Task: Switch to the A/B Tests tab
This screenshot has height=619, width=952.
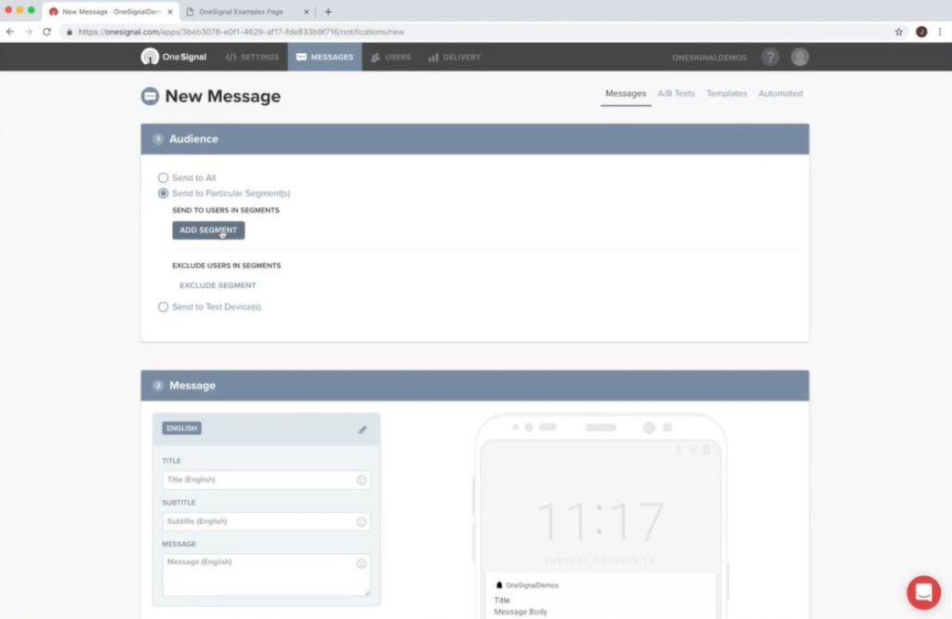Action: pos(676,94)
